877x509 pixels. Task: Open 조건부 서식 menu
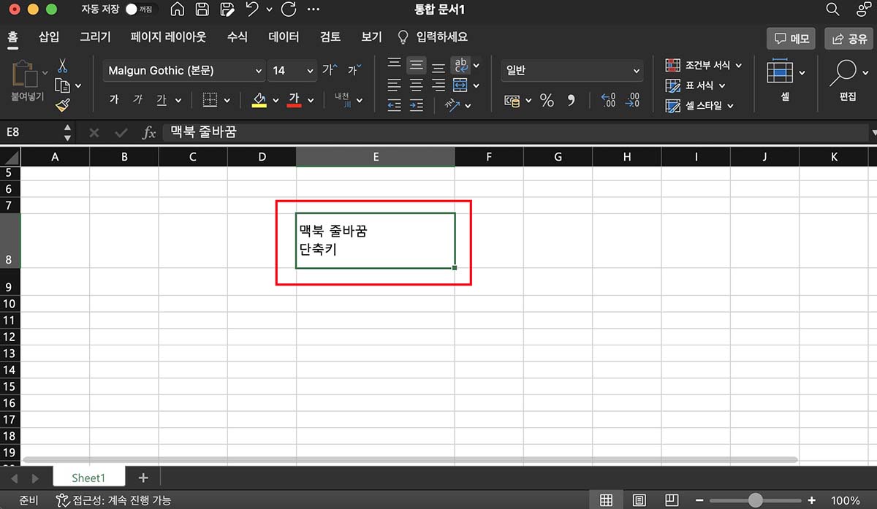click(x=704, y=65)
